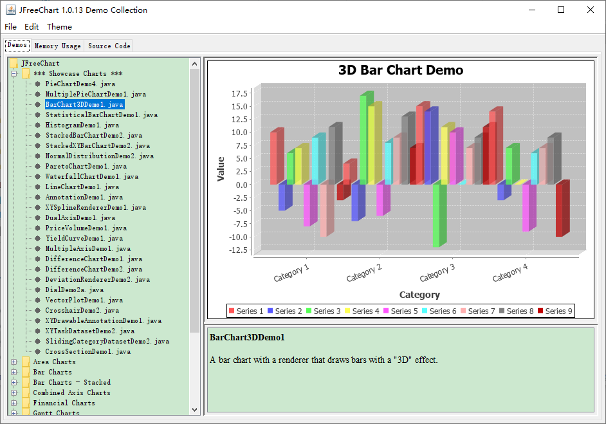This screenshot has height=424, width=606.
Task: Click bullet icon beside LineChartDemo1.java
Action: point(37,187)
